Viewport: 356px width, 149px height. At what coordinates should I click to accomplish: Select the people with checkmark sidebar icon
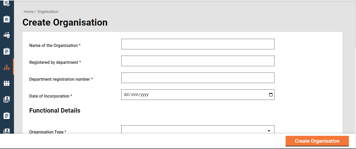point(7,35)
